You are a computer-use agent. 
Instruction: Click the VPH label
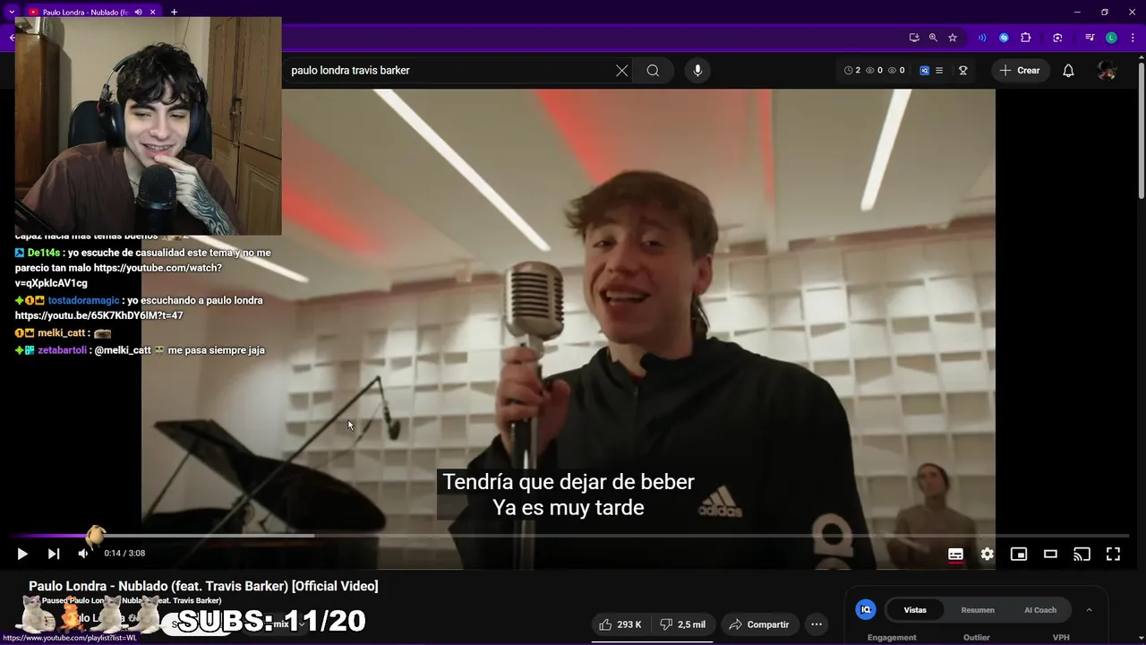[x=1061, y=638]
